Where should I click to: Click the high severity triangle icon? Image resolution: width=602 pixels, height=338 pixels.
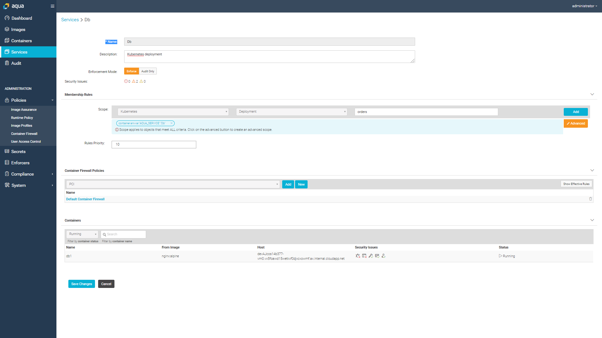pyautogui.click(x=134, y=81)
